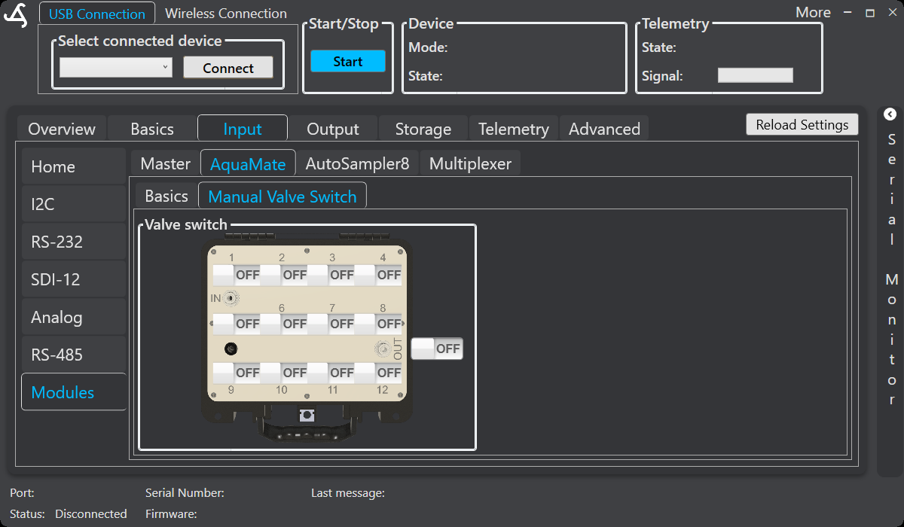Open the Output tab
This screenshot has width=904, height=527.
333,129
